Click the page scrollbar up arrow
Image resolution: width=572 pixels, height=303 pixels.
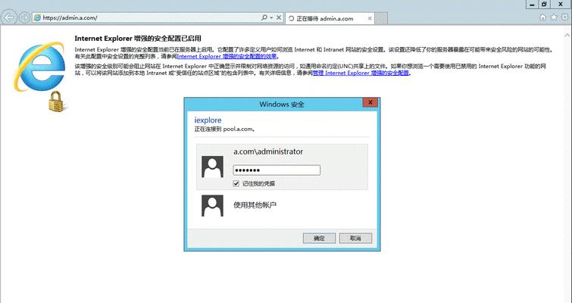pyautogui.click(x=567, y=36)
